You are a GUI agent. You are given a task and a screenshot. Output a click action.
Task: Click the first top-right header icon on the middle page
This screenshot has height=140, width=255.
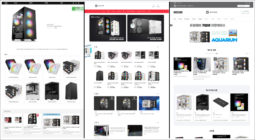coord(153,6)
